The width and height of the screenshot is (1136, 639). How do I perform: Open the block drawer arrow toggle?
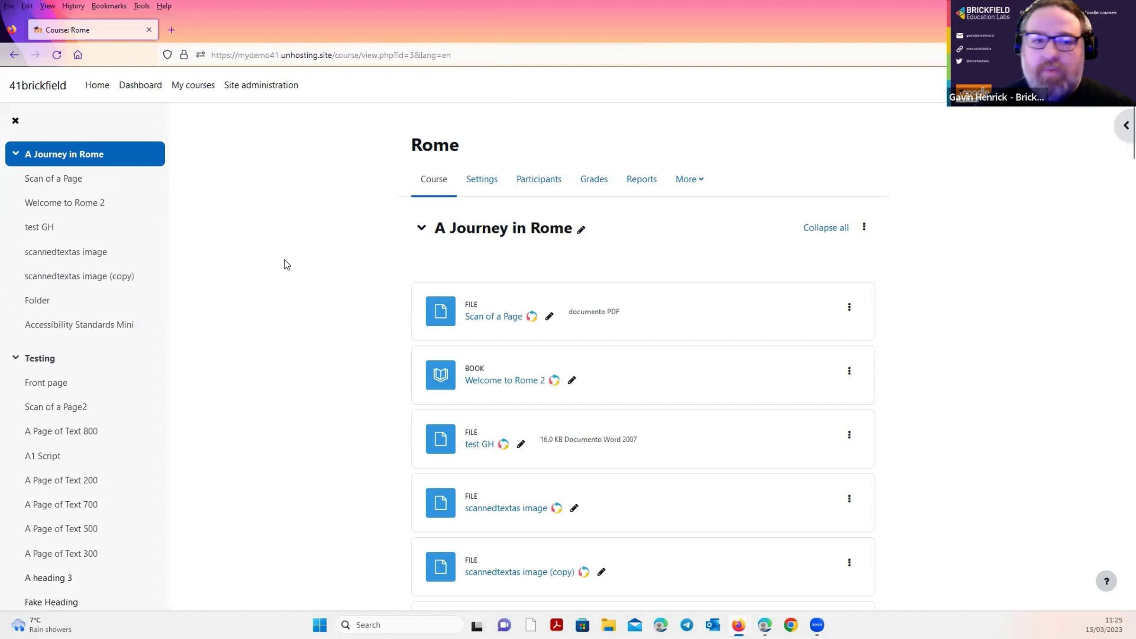pos(1126,125)
